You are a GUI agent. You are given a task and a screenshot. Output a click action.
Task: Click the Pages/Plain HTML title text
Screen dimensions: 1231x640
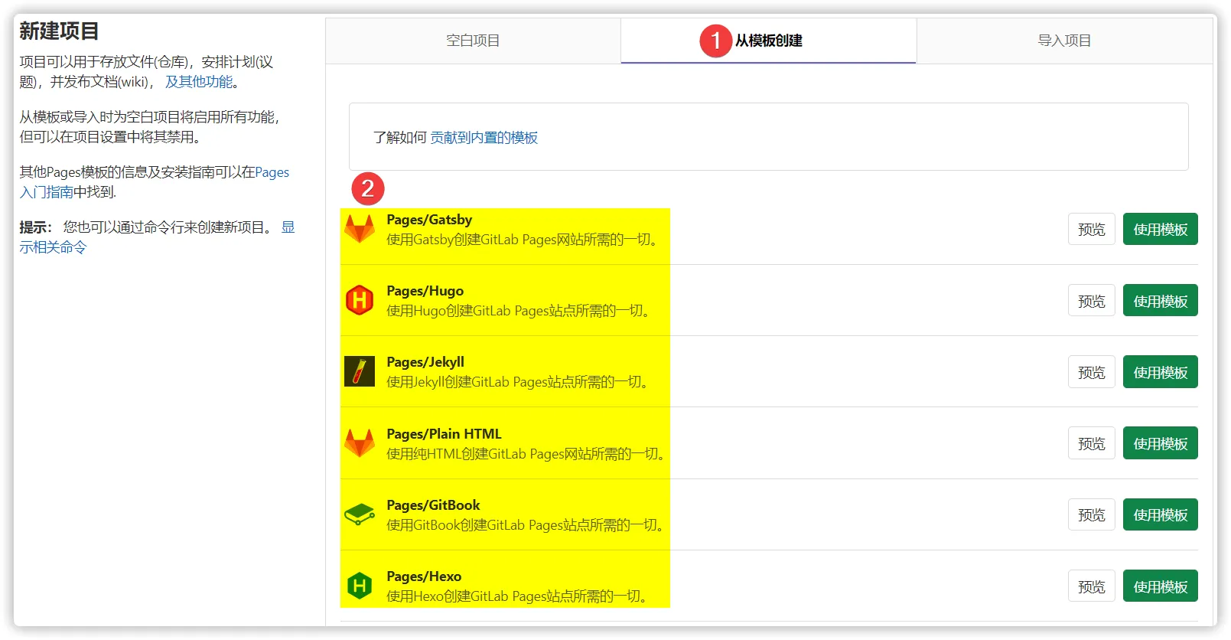444,434
